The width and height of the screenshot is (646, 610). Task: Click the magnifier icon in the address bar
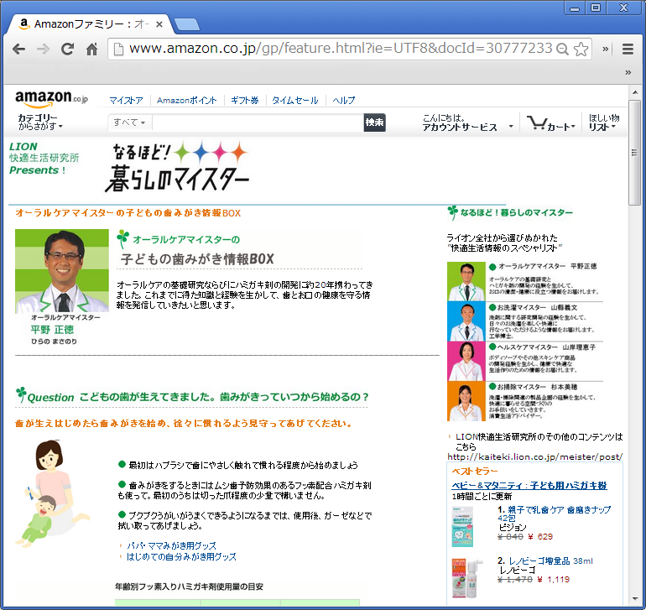(562, 50)
